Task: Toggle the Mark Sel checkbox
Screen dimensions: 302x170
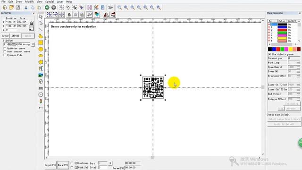Action: point(72,168)
